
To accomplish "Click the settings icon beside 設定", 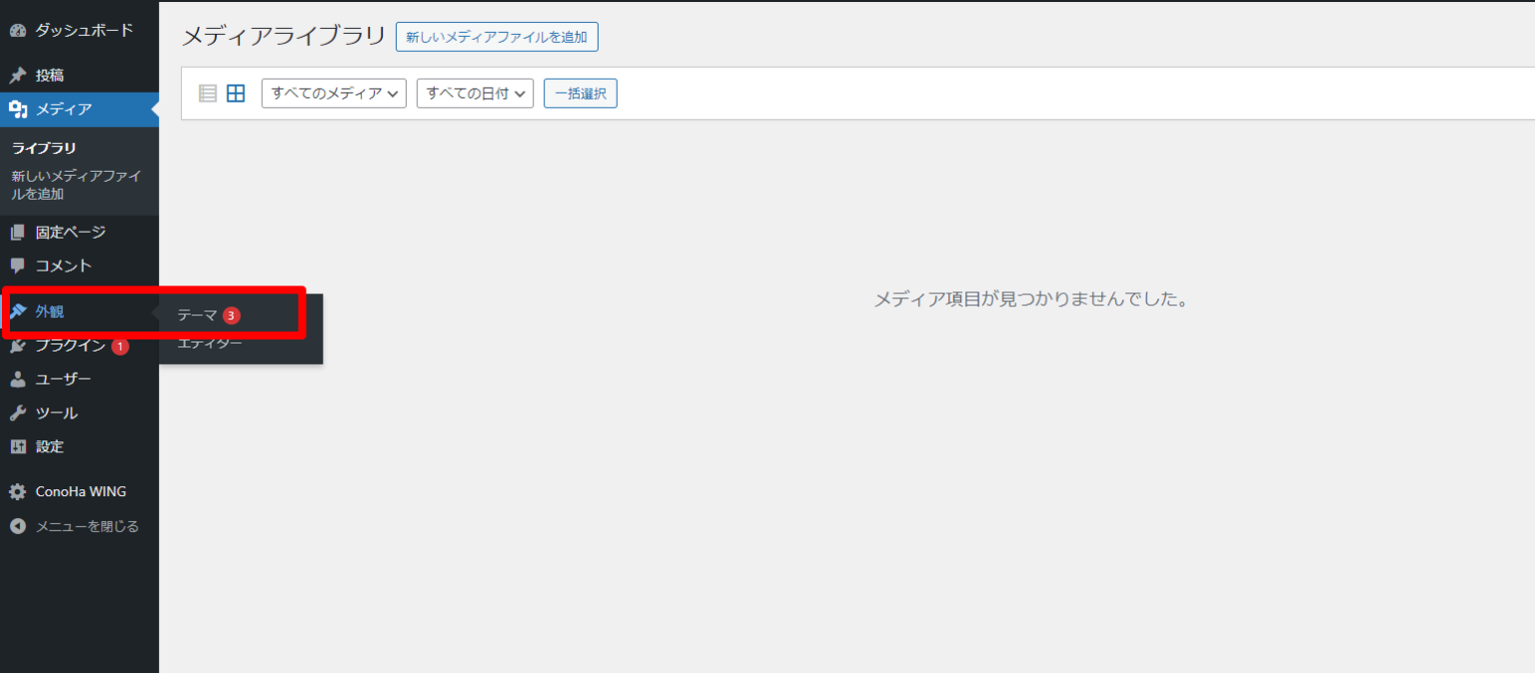I will (x=18, y=447).
